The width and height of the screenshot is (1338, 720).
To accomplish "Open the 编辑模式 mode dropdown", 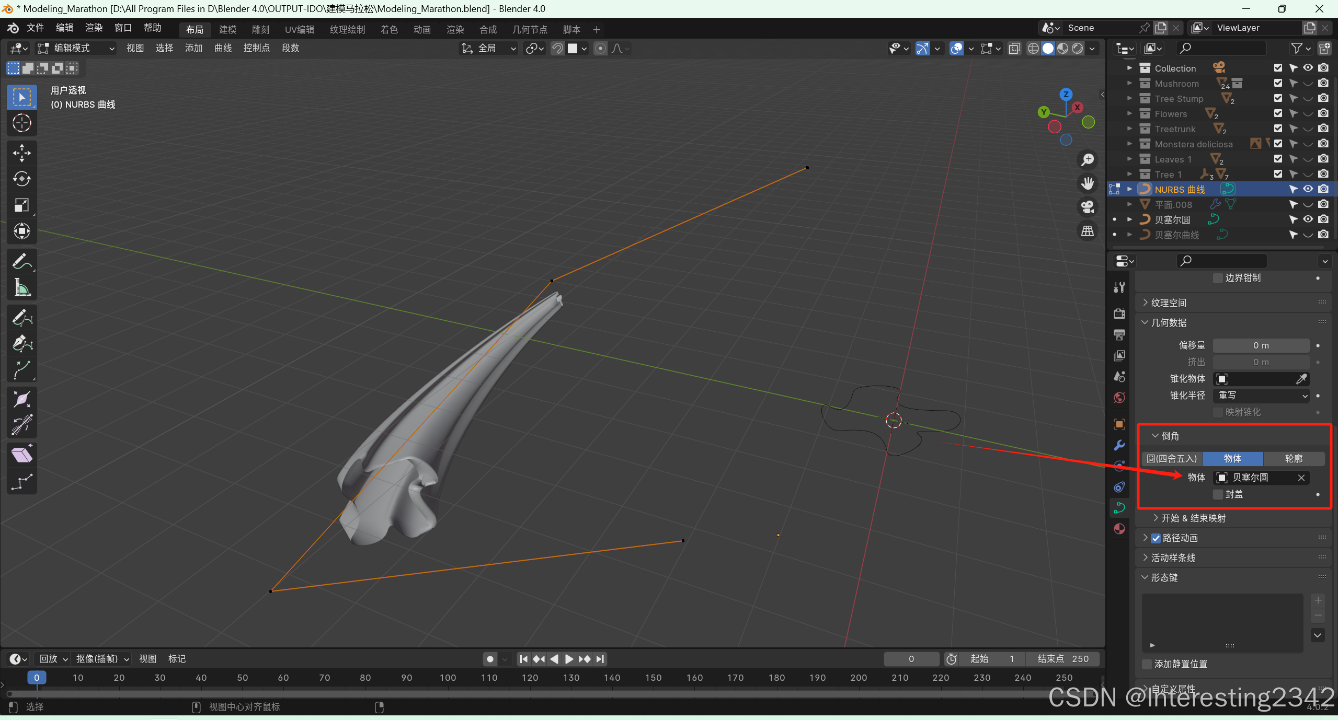I will [76, 49].
